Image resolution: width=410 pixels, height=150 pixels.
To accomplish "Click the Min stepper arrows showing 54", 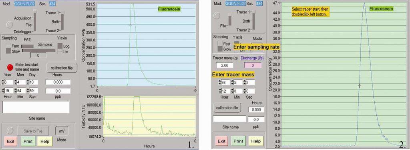I will tap(16, 91).
